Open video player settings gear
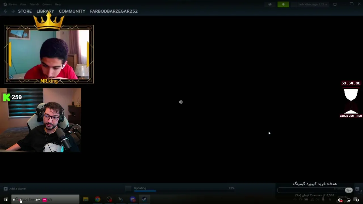 point(340,200)
